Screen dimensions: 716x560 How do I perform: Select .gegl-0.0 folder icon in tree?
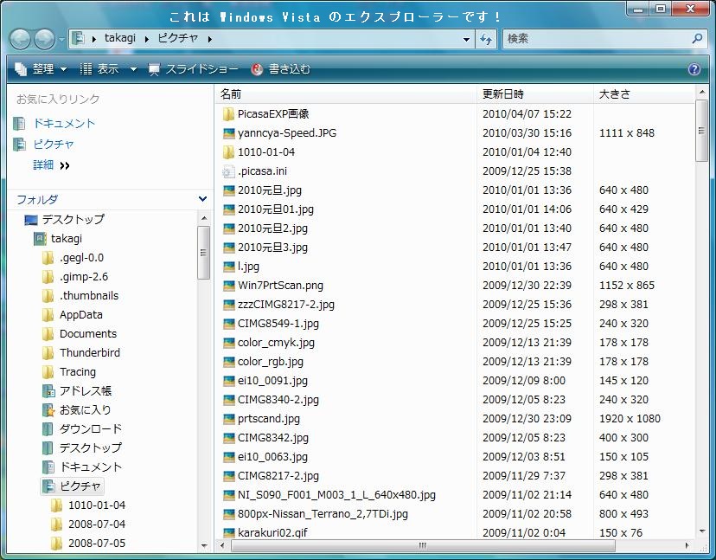[48, 258]
